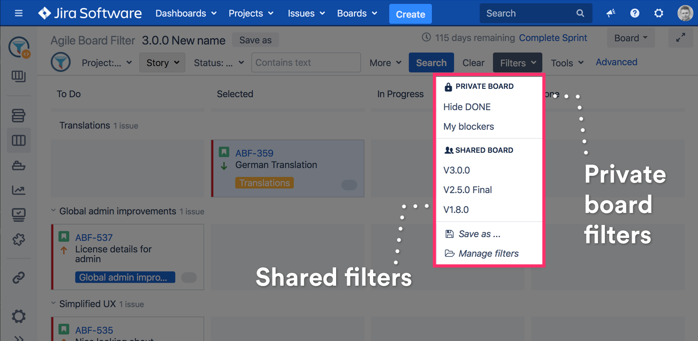Image resolution: width=698 pixels, height=341 pixels.
Task: Click the feedback megaphone icon
Action: coord(611,14)
